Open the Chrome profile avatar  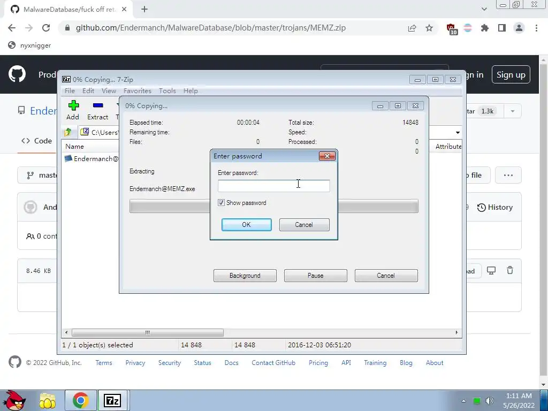[x=519, y=28]
